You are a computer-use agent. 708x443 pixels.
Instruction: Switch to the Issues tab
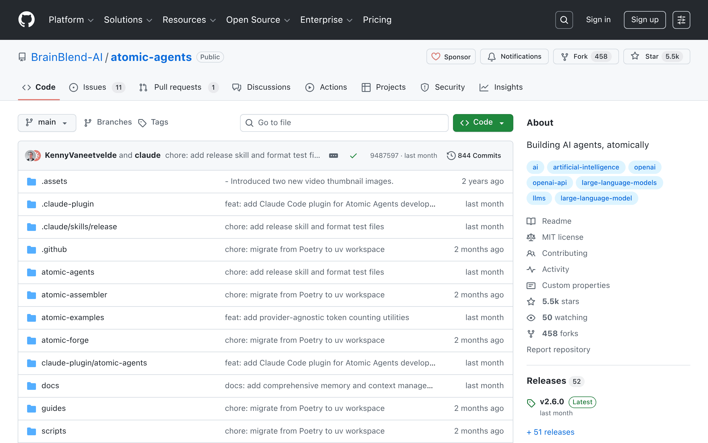(x=97, y=87)
